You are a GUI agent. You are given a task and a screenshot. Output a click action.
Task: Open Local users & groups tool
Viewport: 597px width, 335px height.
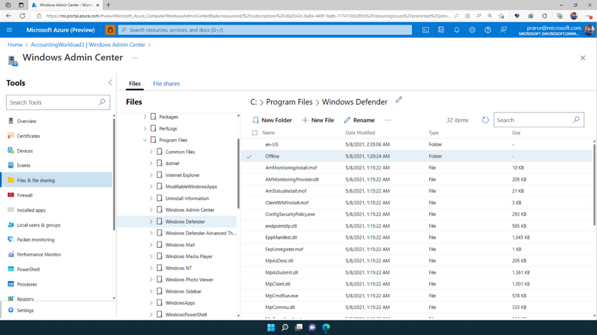point(38,225)
